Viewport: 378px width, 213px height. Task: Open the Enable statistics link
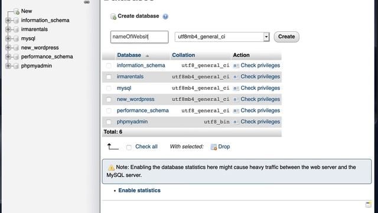pyautogui.click(x=139, y=191)
